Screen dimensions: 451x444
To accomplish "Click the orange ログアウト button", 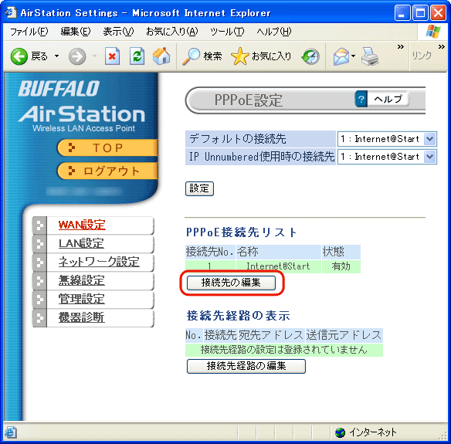I will point(108,171).
